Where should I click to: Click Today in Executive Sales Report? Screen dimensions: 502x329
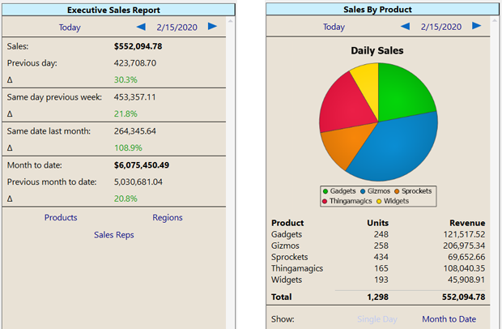[70, 27]
